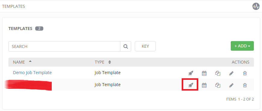Copy the Demo Job Template
Viewport: 262px width, 111px height.
coord(218,73)
